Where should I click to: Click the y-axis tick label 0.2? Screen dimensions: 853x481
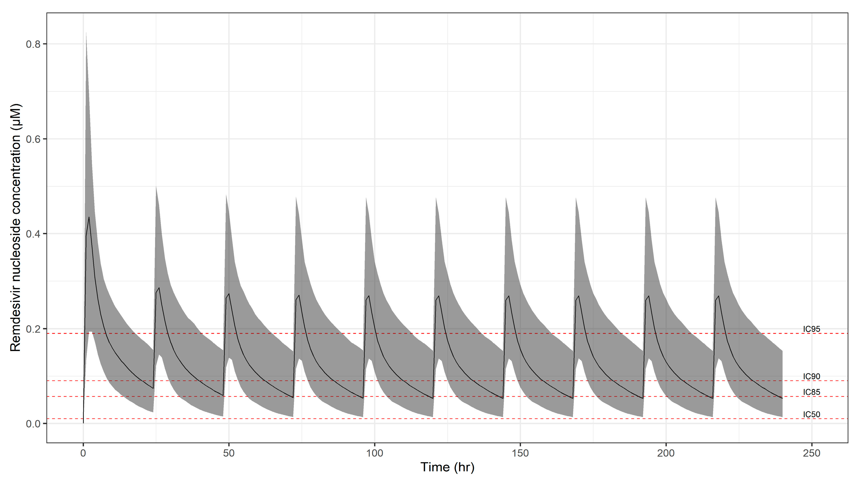coord(33,329)
